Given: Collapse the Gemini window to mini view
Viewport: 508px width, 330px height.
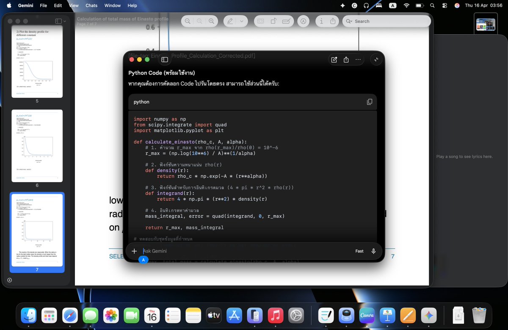Looking at the screenshot, I should click(x=376, y=60).
